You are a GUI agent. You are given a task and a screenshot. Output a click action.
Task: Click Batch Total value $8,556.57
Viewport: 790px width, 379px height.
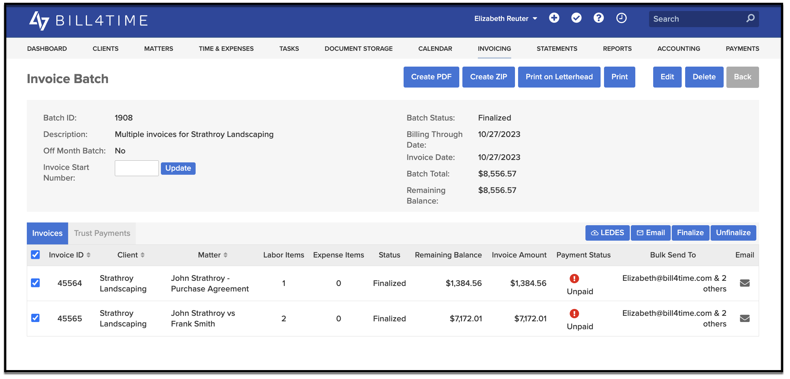497,174
